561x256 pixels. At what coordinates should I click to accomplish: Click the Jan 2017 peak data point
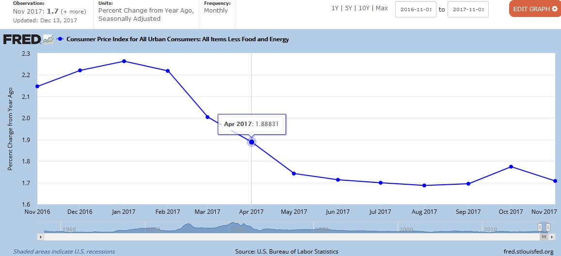(x=124, y=61)
